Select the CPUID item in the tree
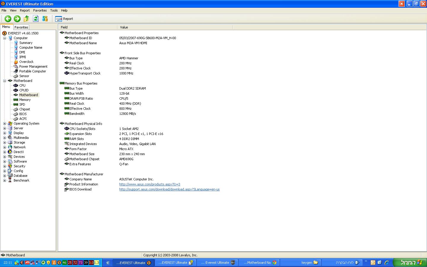The width and height of the screenshot is (427, 267). [x=24, y=90]
